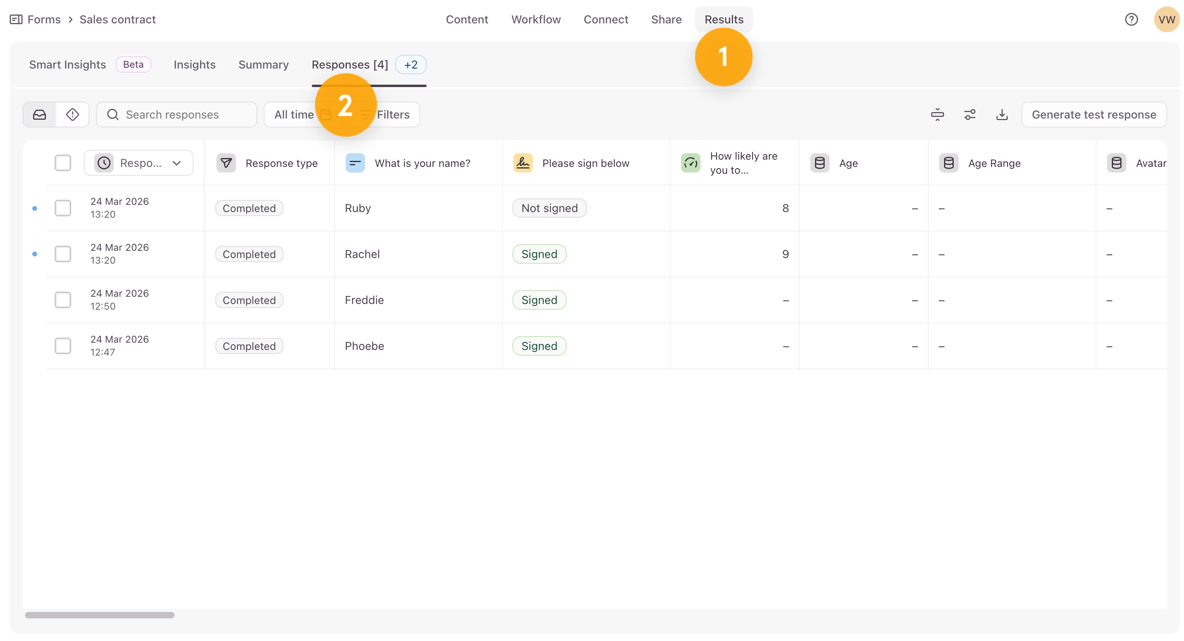Expand the Respo... sort dropdown

tap(139, 163)
